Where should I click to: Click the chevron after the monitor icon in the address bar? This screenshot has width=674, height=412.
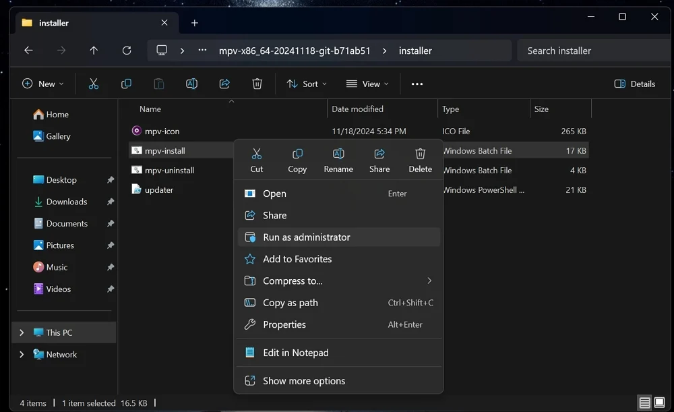click(182, 51)
